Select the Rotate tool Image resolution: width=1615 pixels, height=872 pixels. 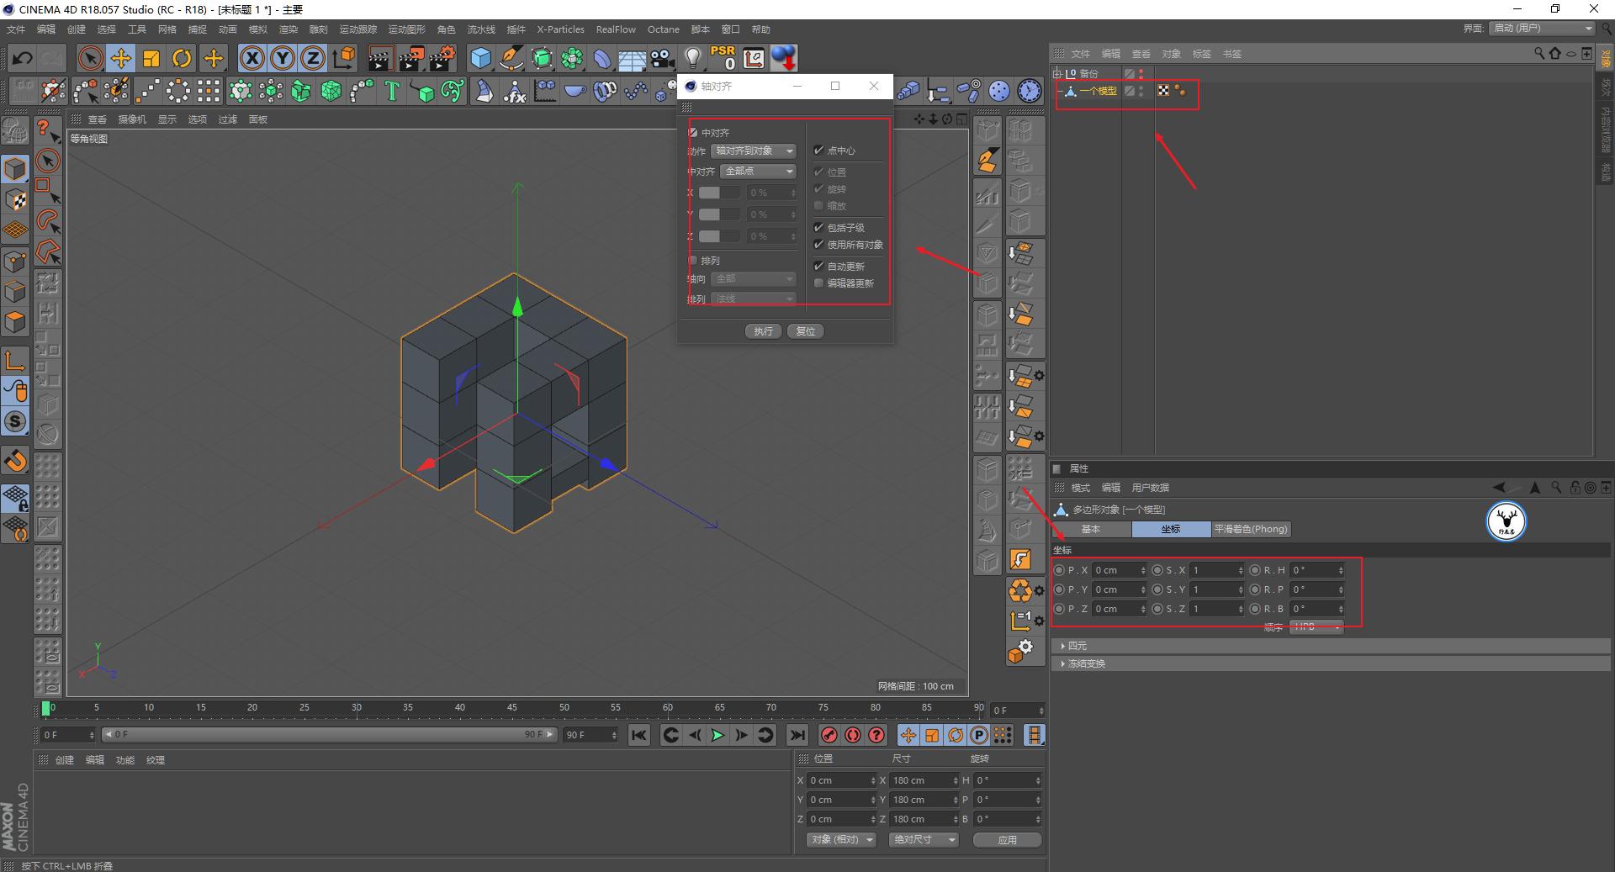182,58
